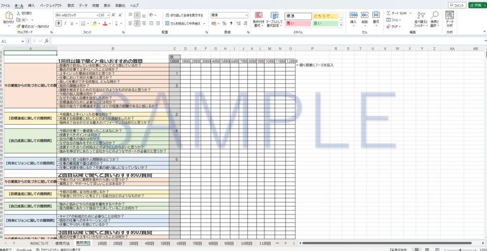The image size is (487, 251).
Task: Click the Increase Font Size icon
Action: point(113,15)
